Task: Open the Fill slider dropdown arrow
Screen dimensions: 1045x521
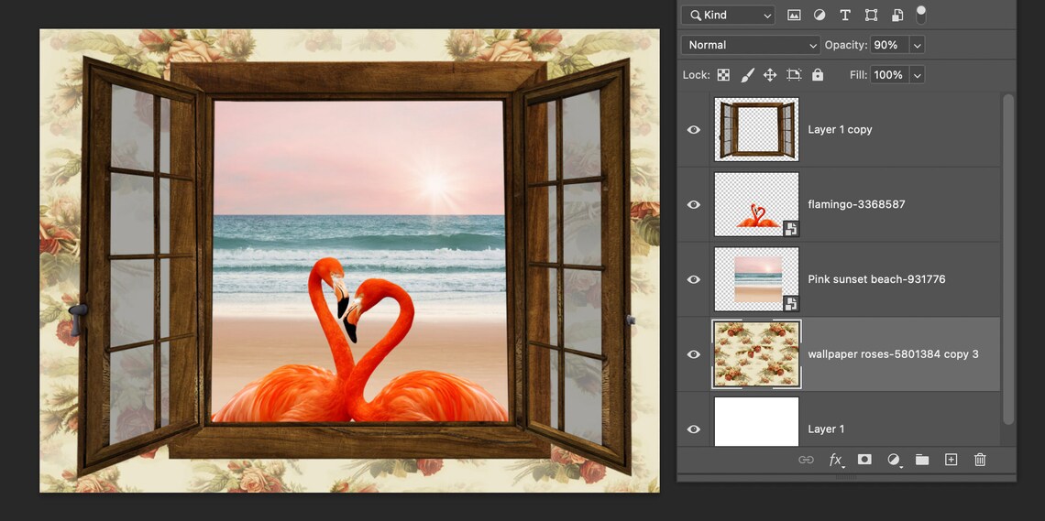Action: click(x=917, y=74)
